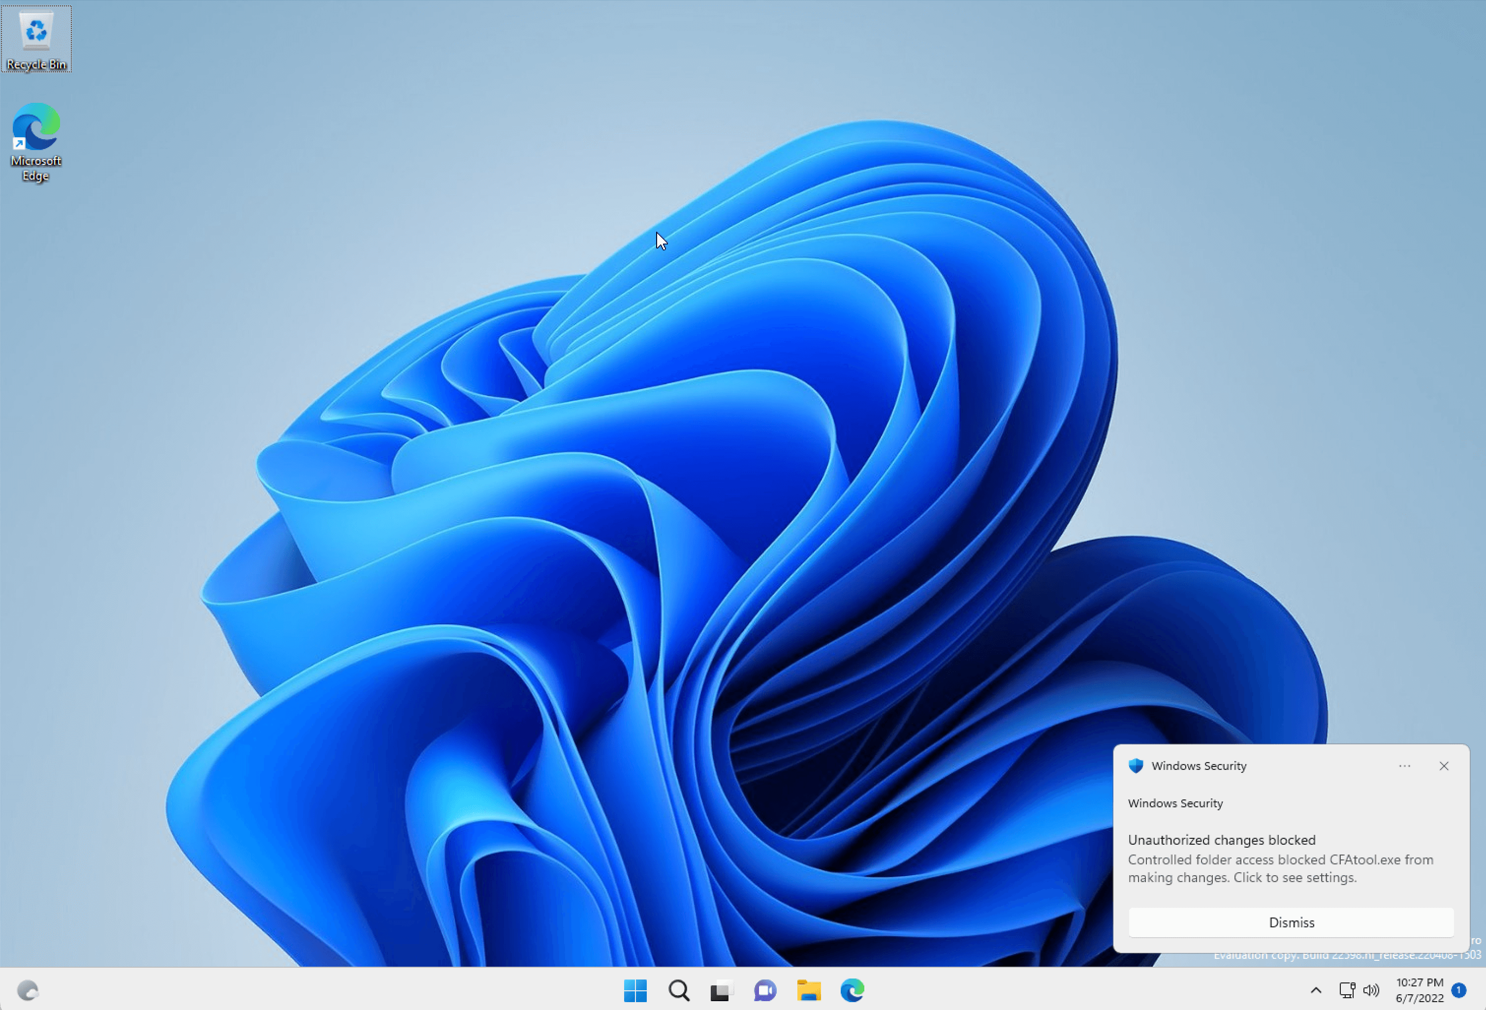Launch Edge browser from taskbar
Image resolution: width=1486 pixels, height=1010 pixels.
[x=852, y=990]
